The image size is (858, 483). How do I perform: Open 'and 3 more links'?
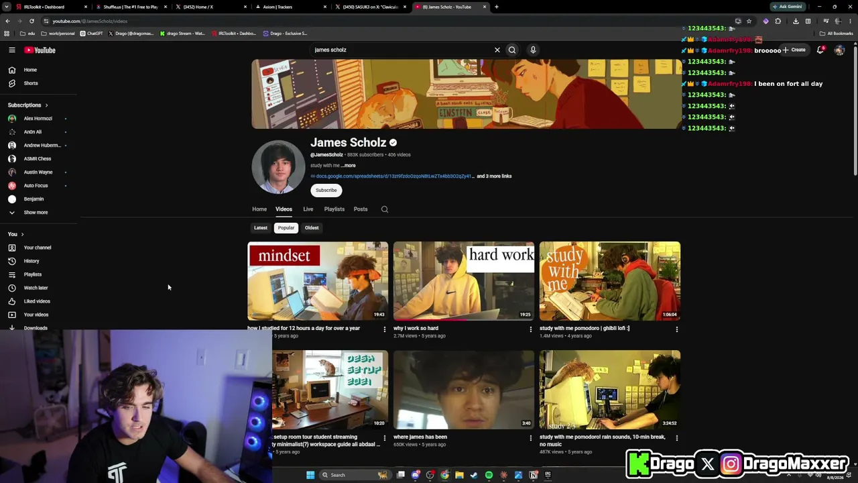pyautogui.click(x=494, y=176)
